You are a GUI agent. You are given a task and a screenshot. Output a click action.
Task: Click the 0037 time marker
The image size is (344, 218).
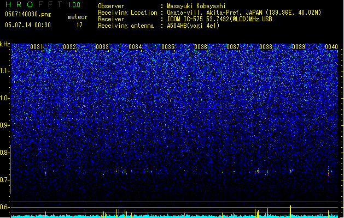(x=233, y=47)
